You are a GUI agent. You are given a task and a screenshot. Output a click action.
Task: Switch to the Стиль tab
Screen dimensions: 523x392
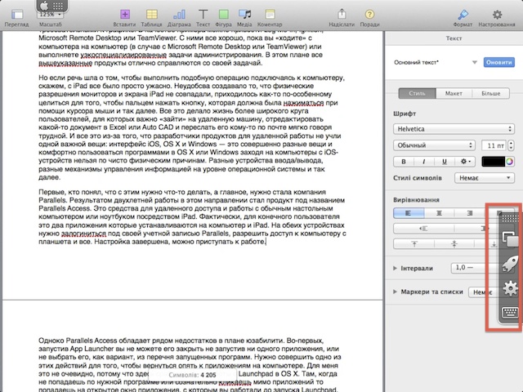tap(417, 93)
